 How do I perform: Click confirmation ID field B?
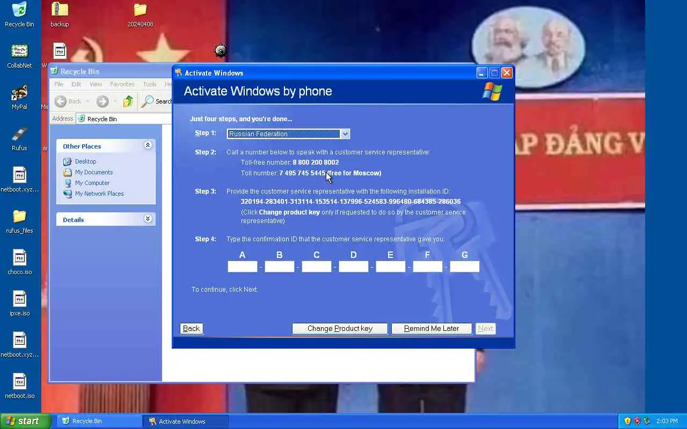tap(280, 267)
